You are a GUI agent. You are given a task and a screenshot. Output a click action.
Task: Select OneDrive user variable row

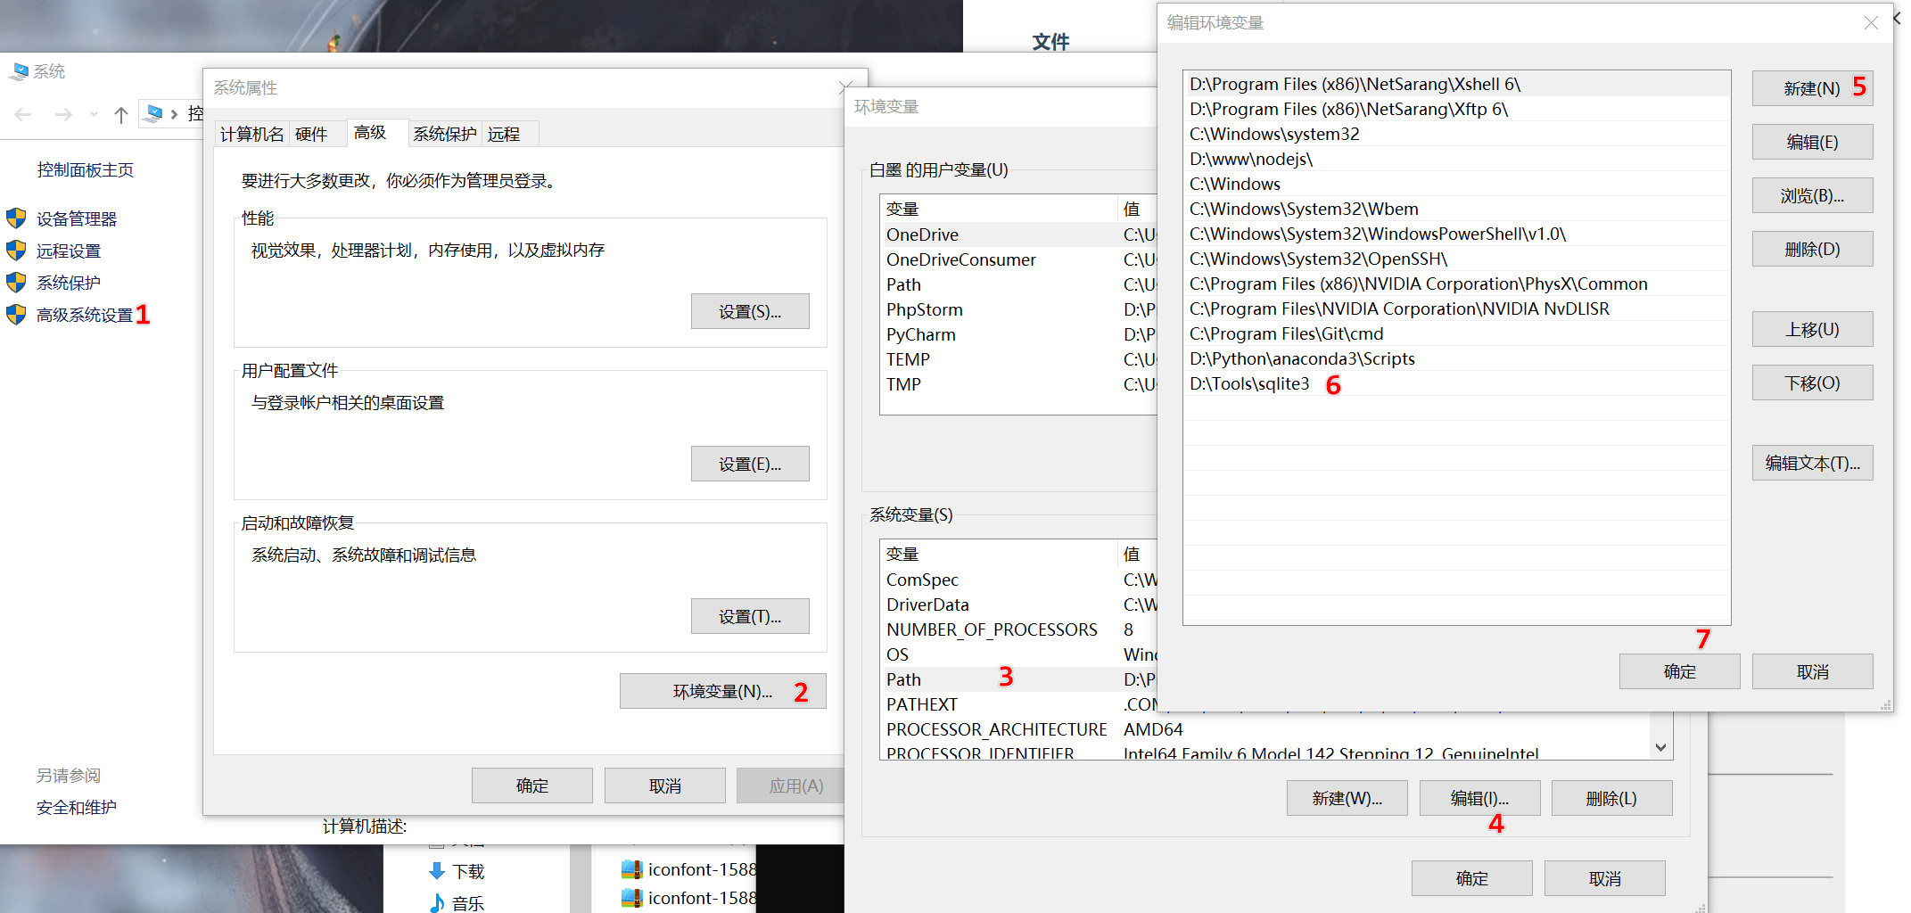tap(1018, 234)
